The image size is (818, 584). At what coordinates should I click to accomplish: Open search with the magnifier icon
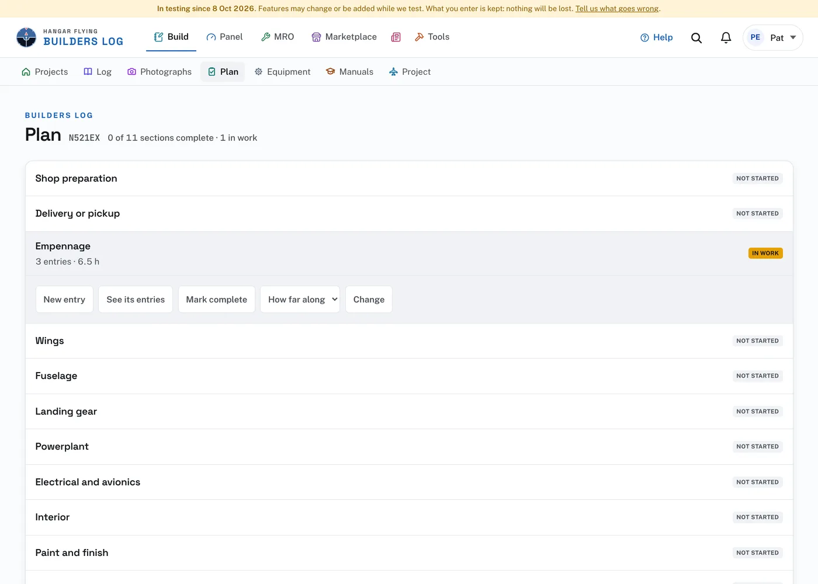(x=696, y=37)
